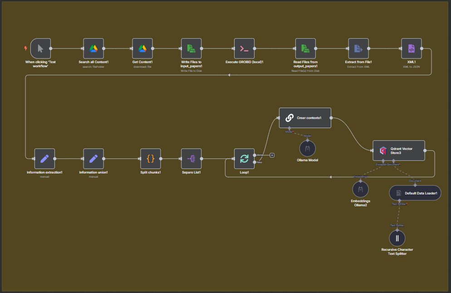Select the Separe List1 node
Image resolution: width=451 pixels, height=293 pixels.
pyautogui.click(x=191, y=159)
